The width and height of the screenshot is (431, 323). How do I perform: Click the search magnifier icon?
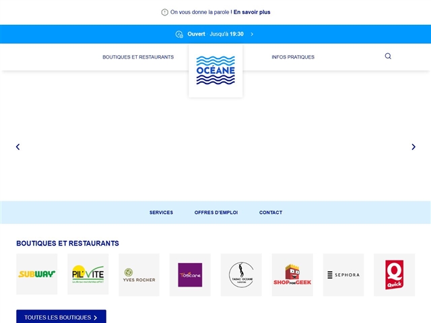click(388, 56)
